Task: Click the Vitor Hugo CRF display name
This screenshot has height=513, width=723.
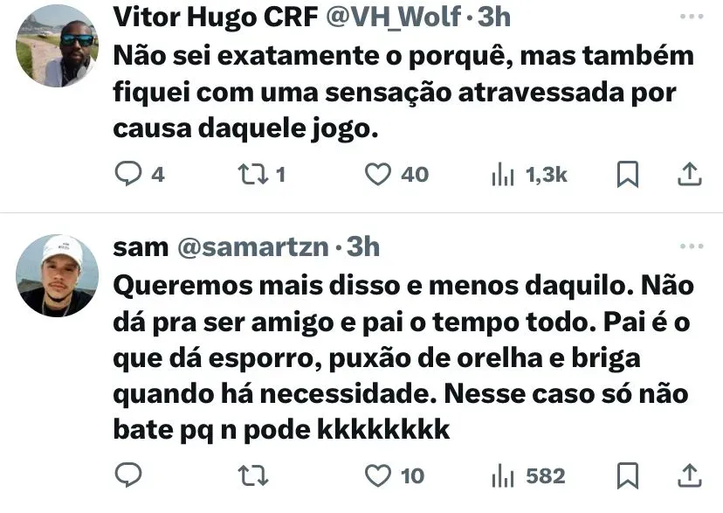Action: coord(216,17)
